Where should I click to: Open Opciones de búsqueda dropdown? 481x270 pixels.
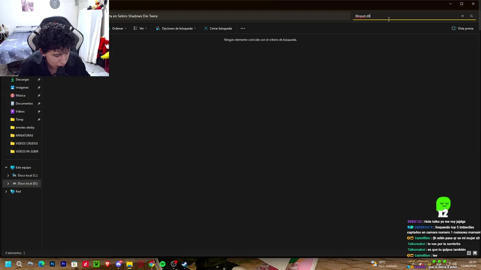[176, 28]
